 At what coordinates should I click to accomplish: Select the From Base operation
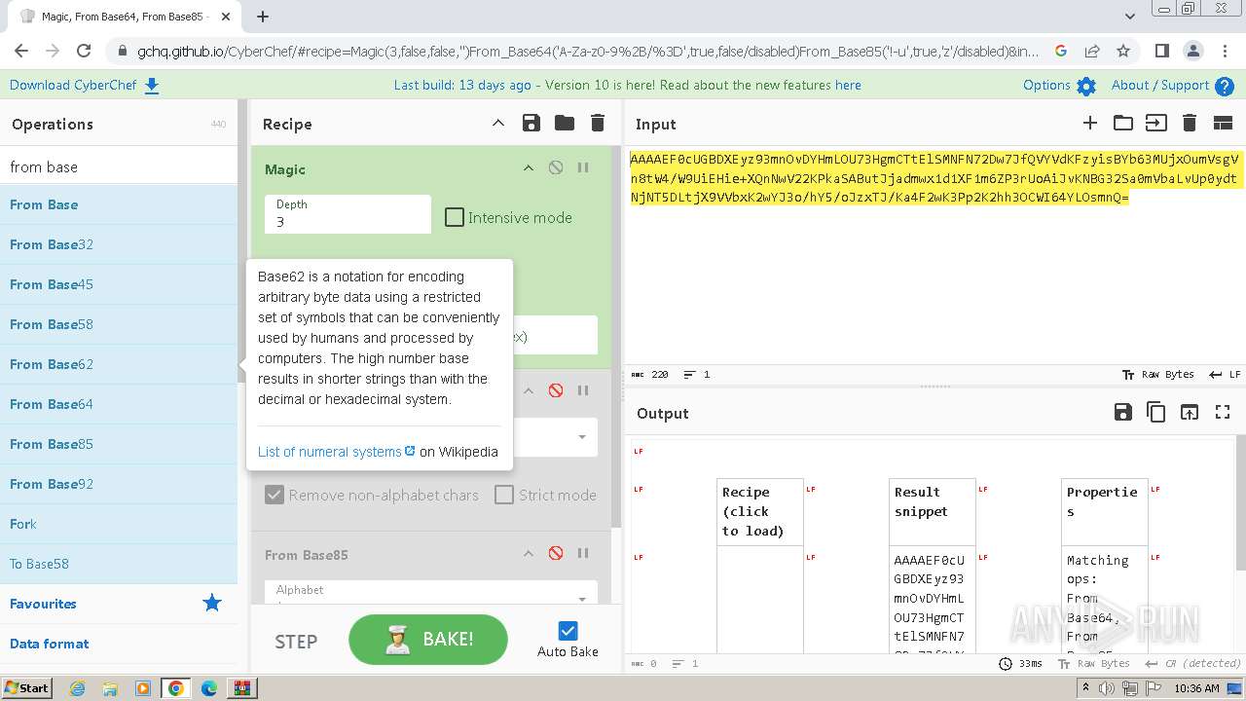119,204
